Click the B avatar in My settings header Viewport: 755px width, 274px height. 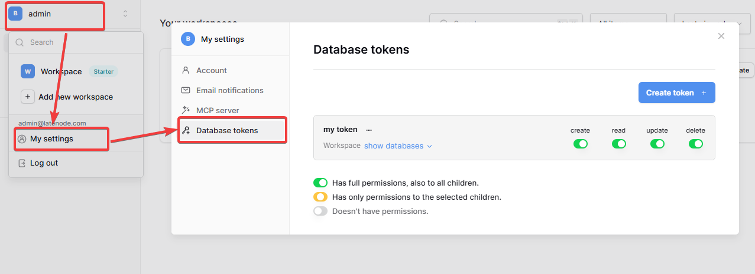tap(188, 39)
